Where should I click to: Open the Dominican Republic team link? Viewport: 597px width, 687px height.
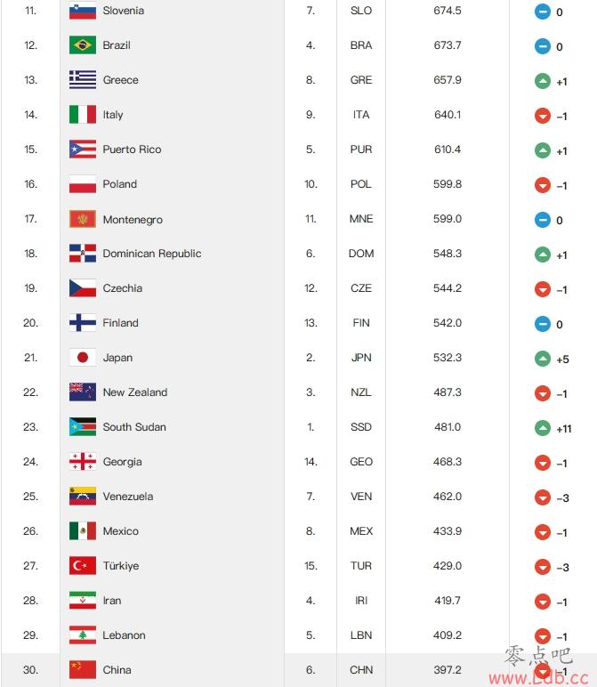[151, 254]
